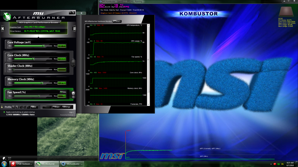Image resolution: width=298 pixels, height=167 pixels.
Task: Open the Afterburner Settings button
Action: point(67,107)
